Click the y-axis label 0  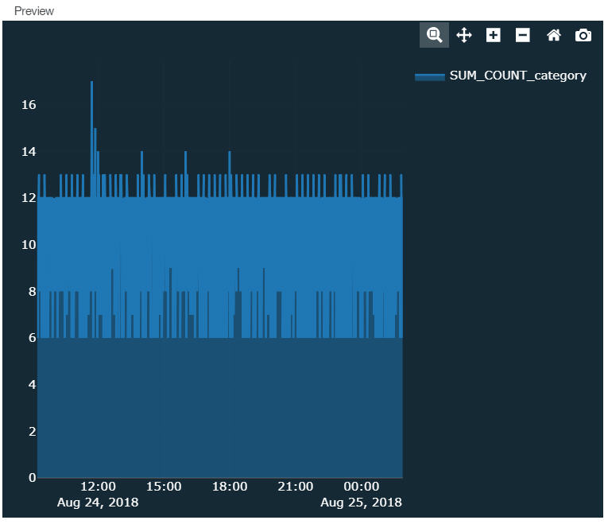click(x=32, y=477)
